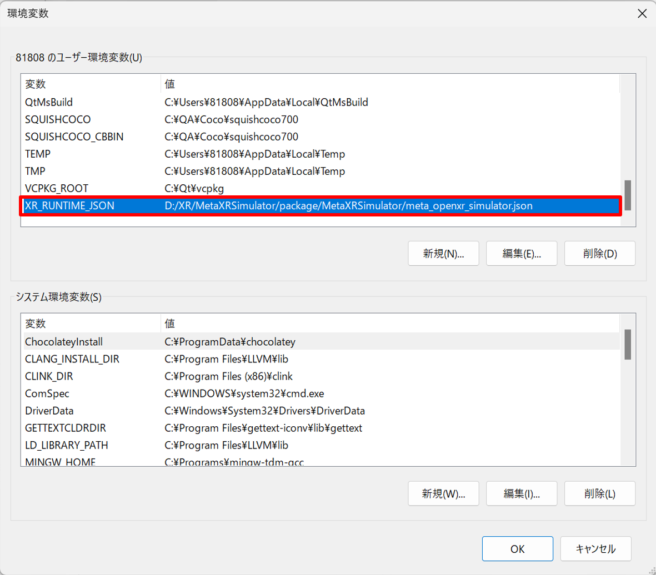656x575 pixels.
Task: Click 削除(L) button for system variables
Action: 600,493
